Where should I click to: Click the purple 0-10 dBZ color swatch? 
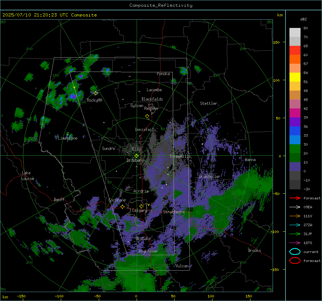coord(295,167)
